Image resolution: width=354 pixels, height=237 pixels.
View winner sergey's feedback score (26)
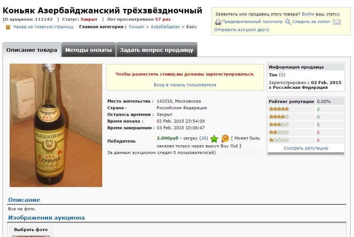(204, 138)
